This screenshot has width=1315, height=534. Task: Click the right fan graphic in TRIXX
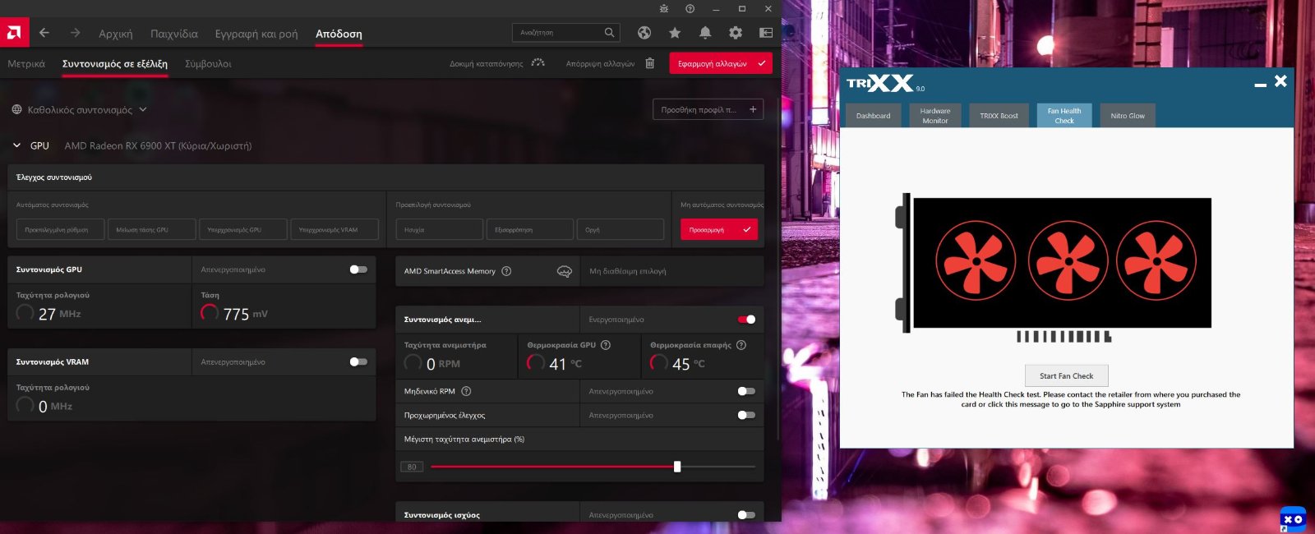1156,262
